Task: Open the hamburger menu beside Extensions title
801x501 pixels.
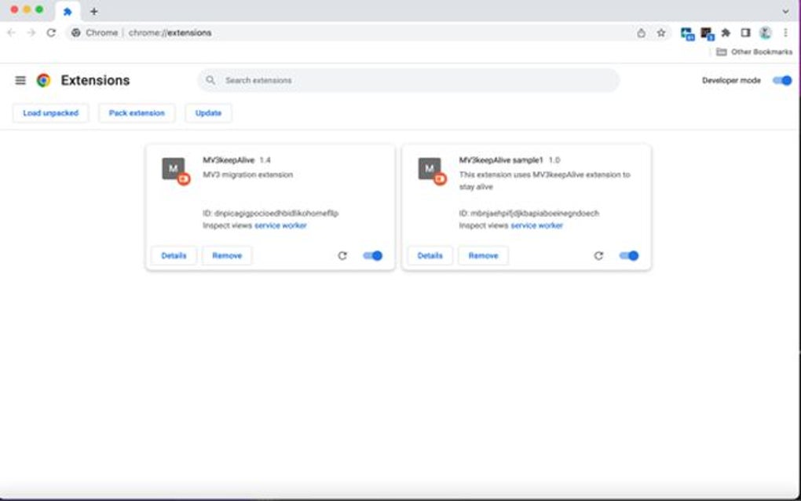Action: point(20,79)
